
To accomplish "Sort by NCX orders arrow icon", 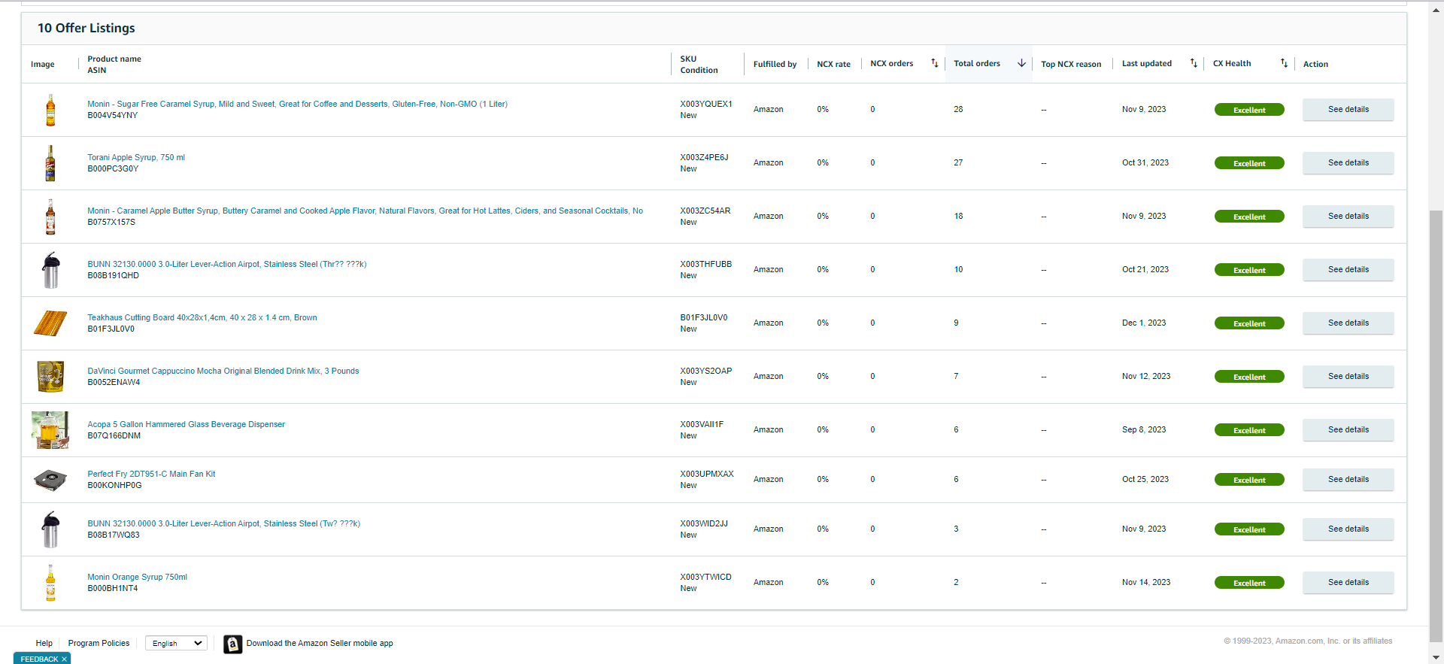I will [x=934, y=63].
